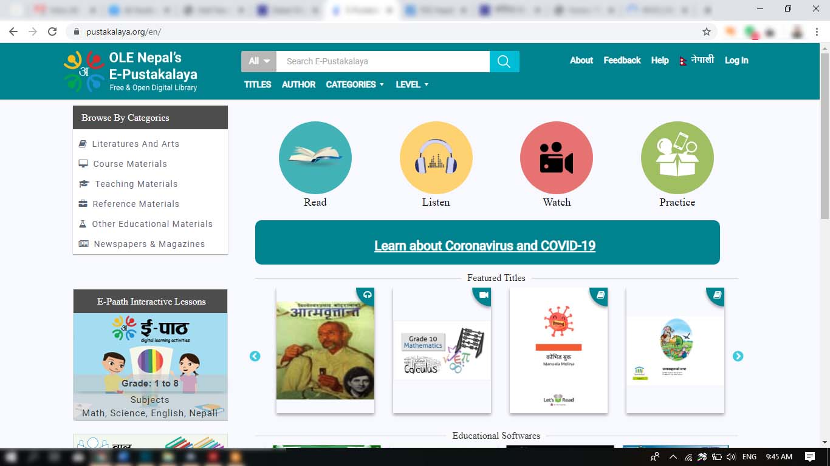Image resolution: width=830 pixels, height=466 pixels.
Task: Open the Practice circle icon
Action: [x=677, y=158]
